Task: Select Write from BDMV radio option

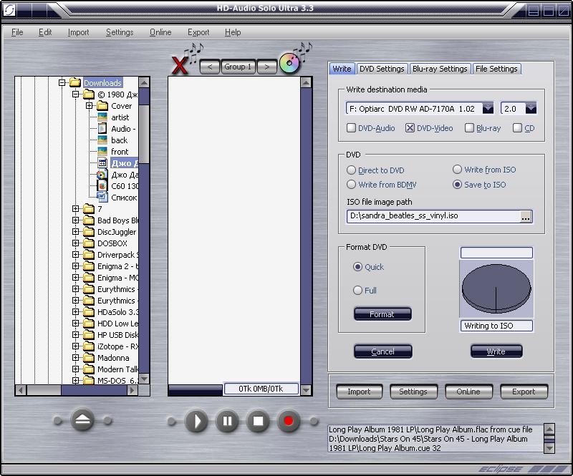Action: 351,185
